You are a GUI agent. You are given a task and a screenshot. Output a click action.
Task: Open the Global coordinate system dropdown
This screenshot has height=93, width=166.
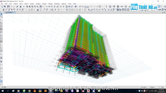point(155,87)
